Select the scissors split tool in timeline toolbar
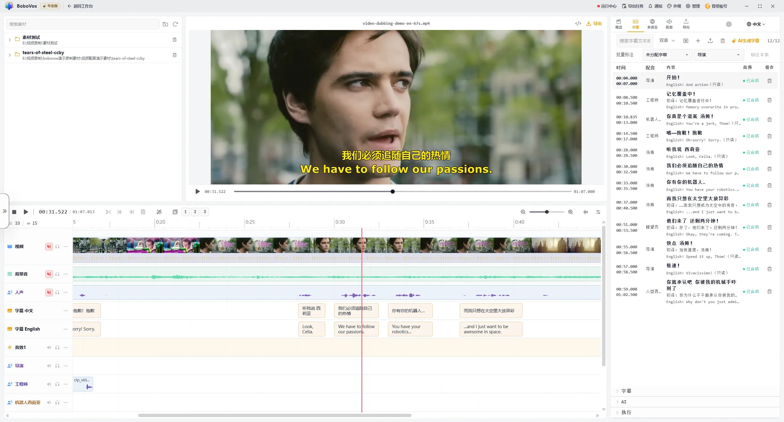 click(108, 212)
